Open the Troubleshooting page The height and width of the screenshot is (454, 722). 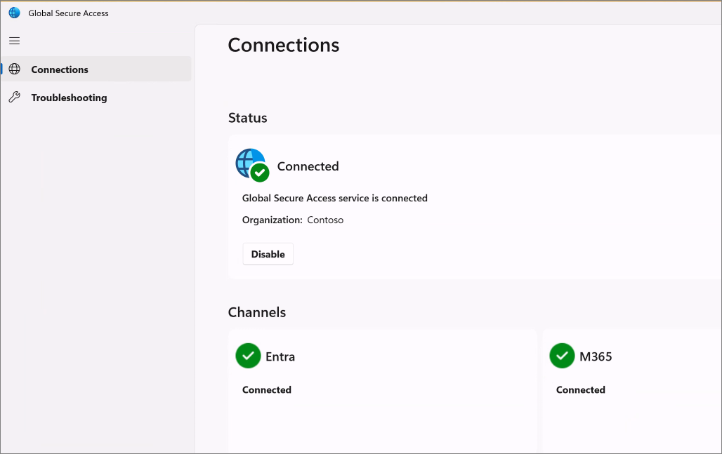(x=96, y=98)
